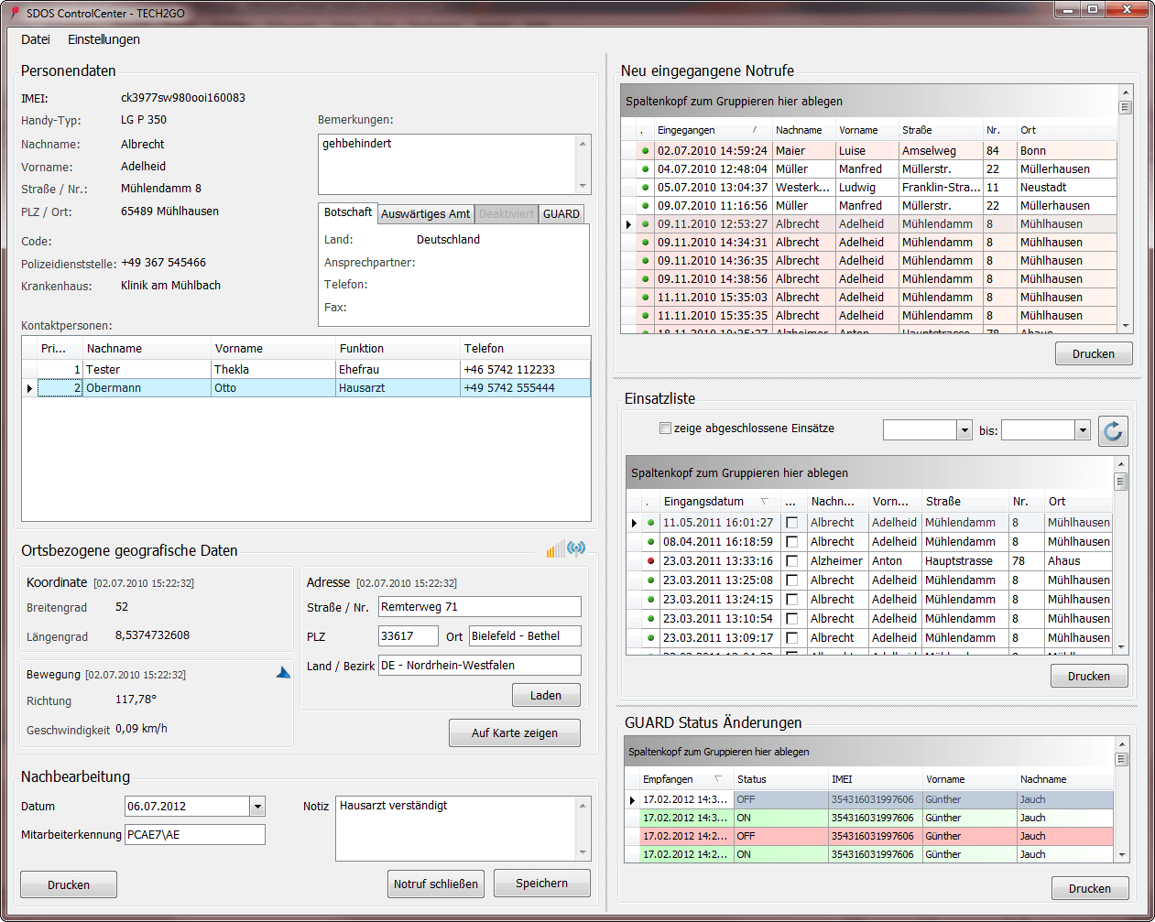This screenshot has height=922, width=1155.
Task: Click the SDOS ControlCenter title bar icon
Action: 14,13
